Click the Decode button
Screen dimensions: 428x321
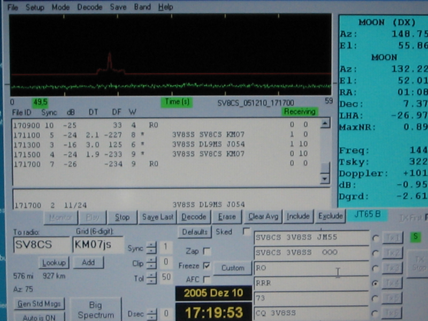point(194,217)
